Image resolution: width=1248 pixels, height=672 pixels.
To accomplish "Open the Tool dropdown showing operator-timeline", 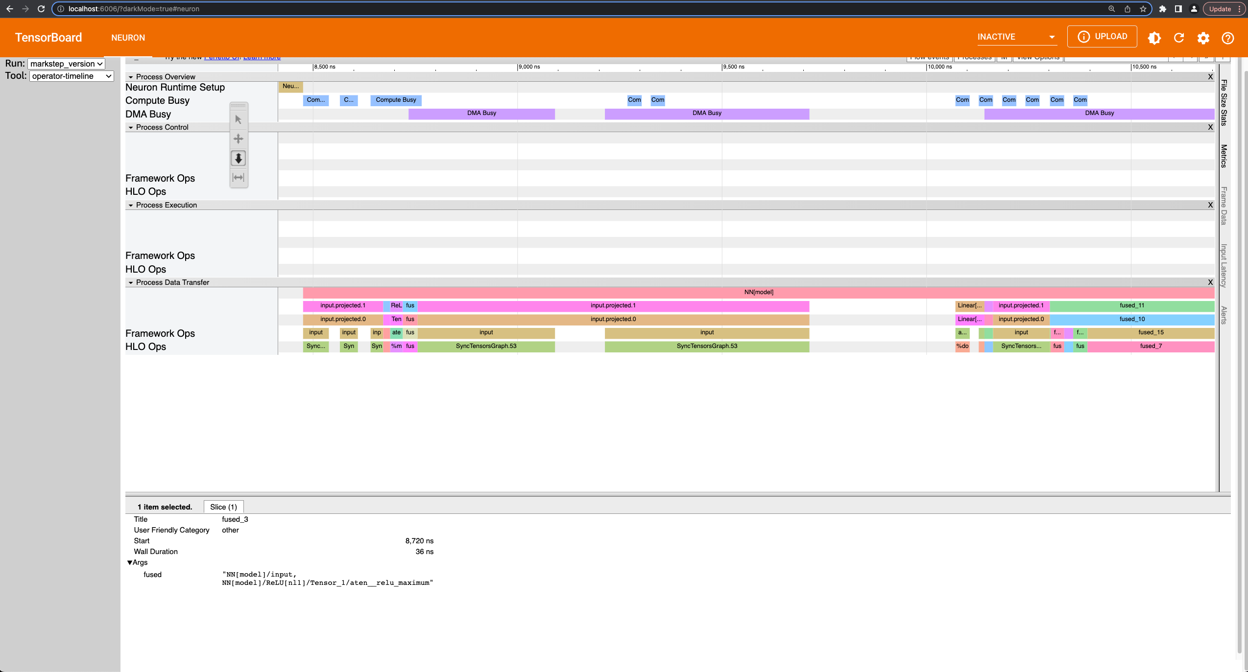I will coord(71,76).
